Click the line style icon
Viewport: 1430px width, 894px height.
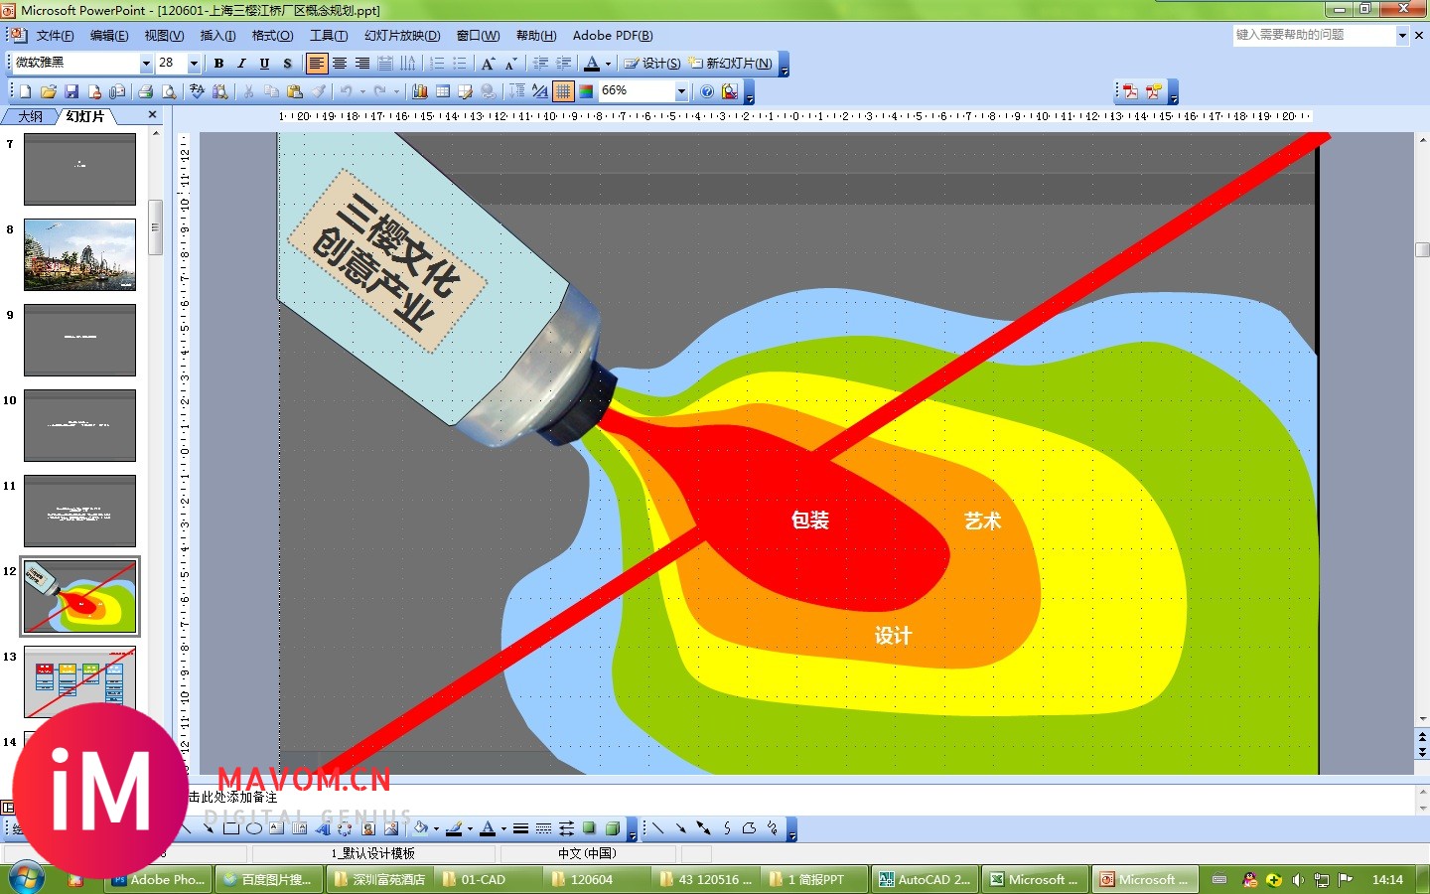[x=520, y=828]
